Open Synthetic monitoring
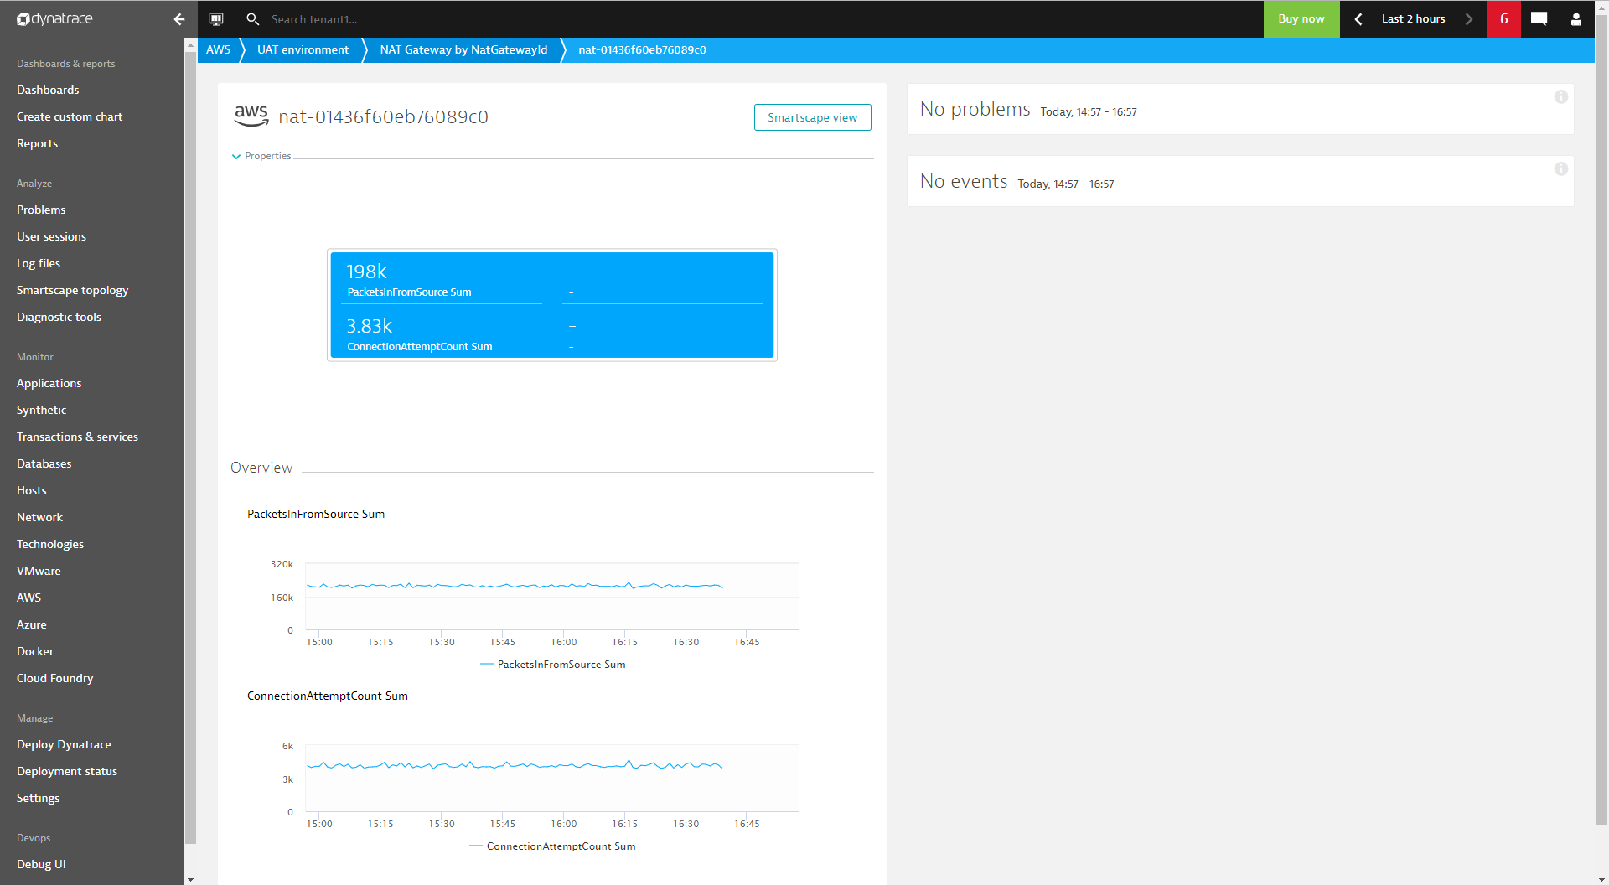 pos(41,410)
